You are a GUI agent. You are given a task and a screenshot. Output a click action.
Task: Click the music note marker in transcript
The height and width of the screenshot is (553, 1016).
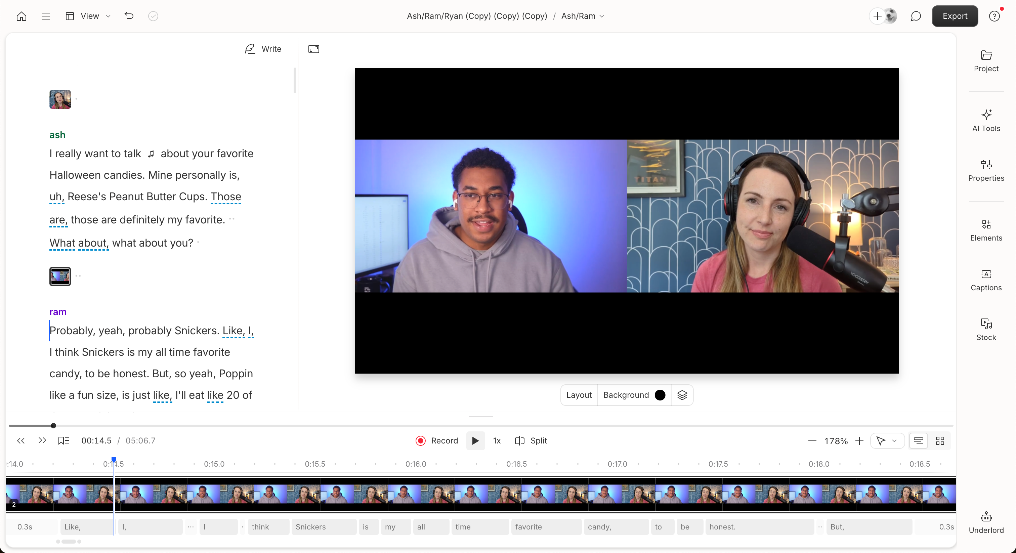(x=151, y=154)
